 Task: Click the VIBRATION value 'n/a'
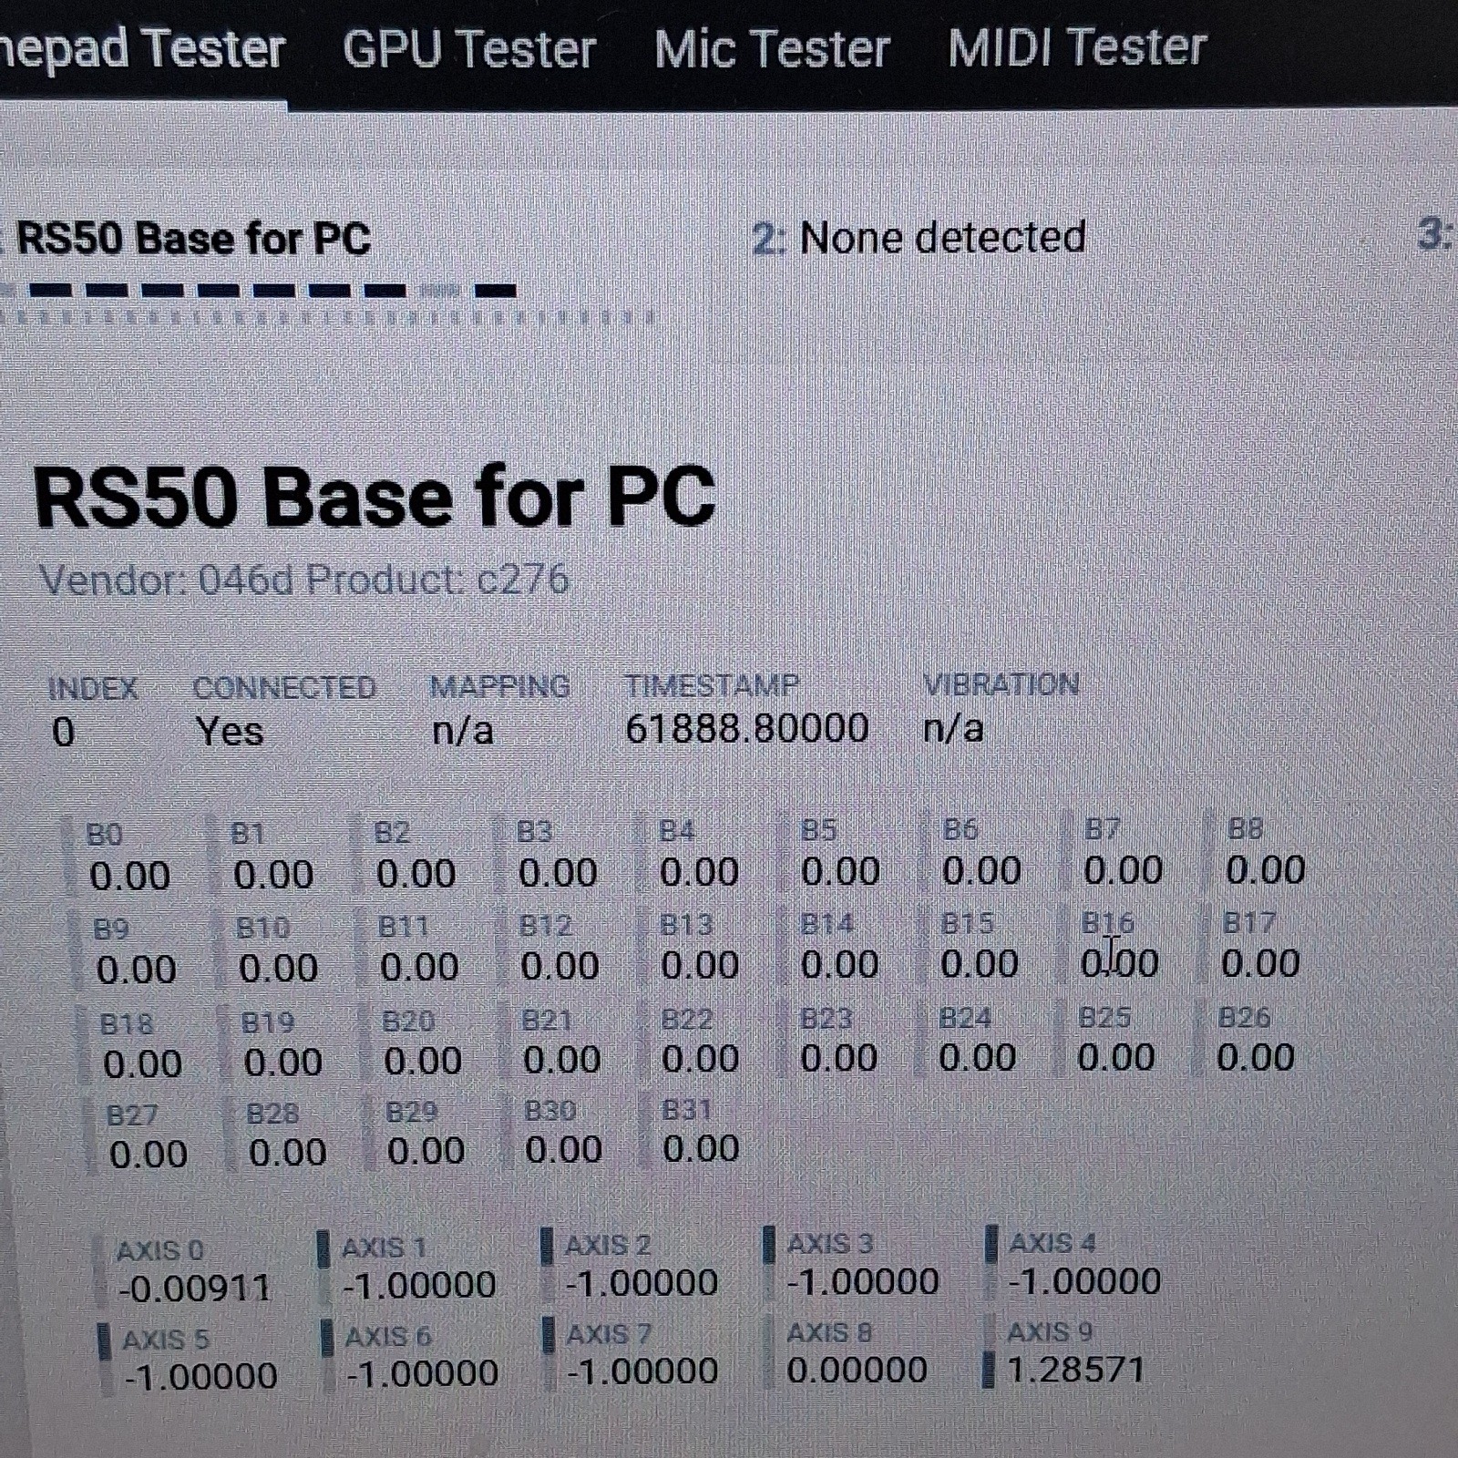(953, 728)
